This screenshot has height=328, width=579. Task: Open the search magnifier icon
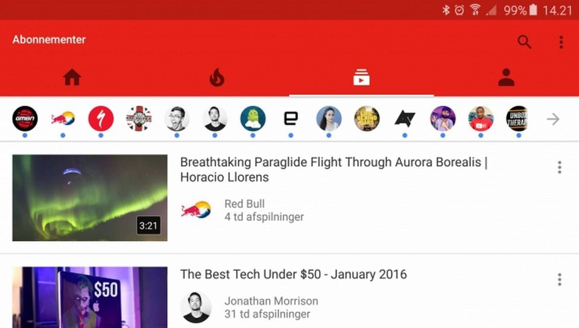pyautogui.click(x=524, y=42)
